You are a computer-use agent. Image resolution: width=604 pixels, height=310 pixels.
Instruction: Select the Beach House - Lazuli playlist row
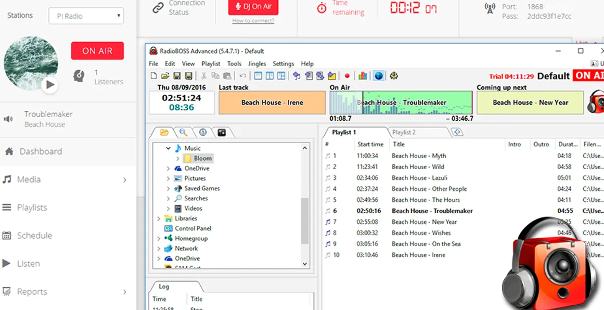(464, 178)
